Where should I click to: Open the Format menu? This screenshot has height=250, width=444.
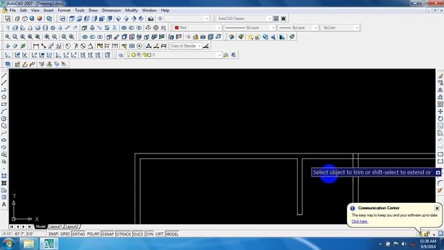tap(64, 10)
